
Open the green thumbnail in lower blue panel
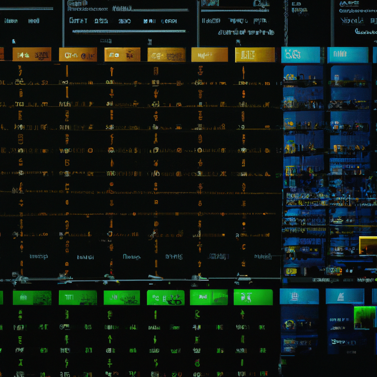364,317
